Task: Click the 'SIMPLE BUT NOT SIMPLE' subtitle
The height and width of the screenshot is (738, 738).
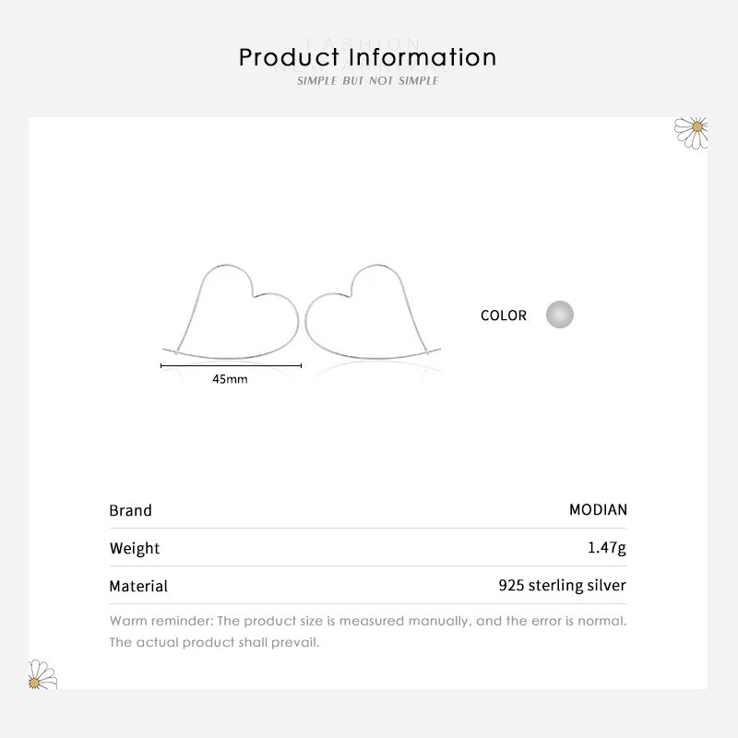Action: 368,81
